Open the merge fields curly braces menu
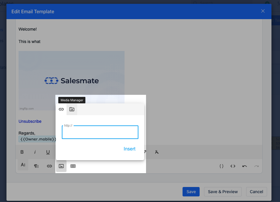280x202 pixels. tap(221, 166)
